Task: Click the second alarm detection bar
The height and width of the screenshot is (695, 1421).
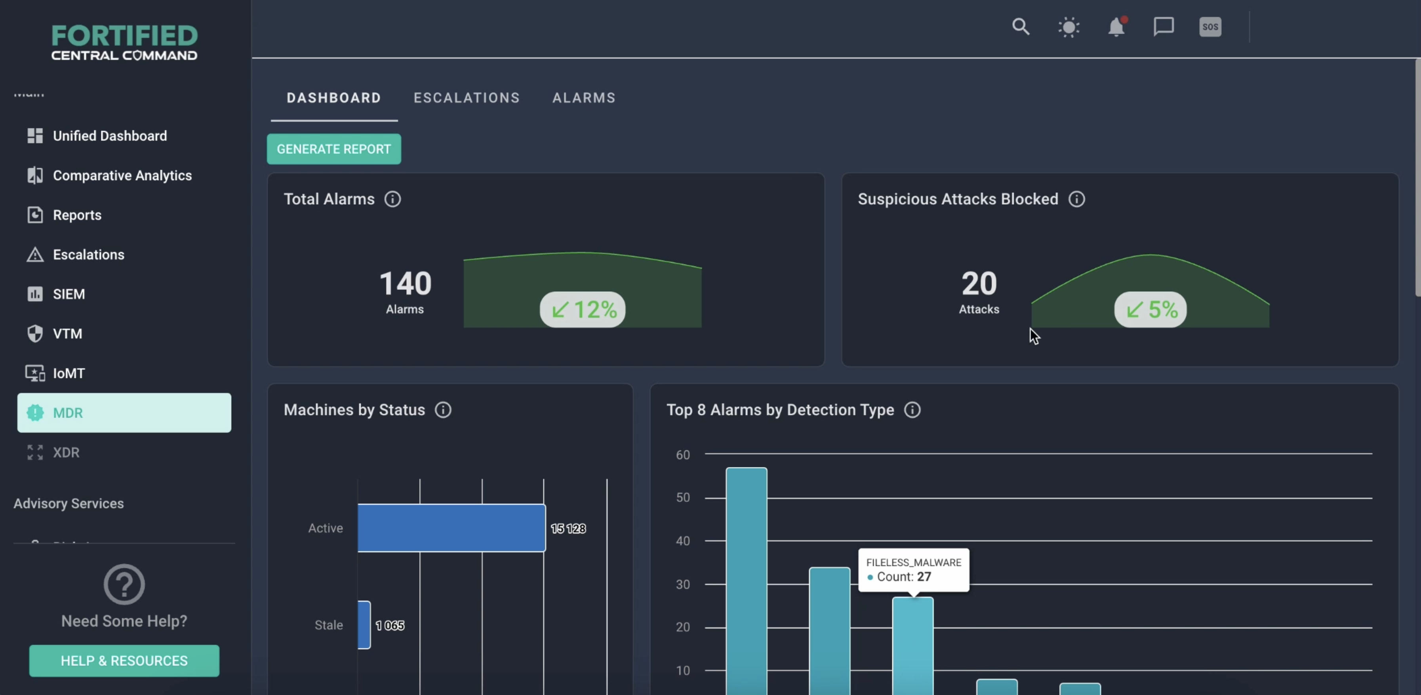Action: [830, 630]
